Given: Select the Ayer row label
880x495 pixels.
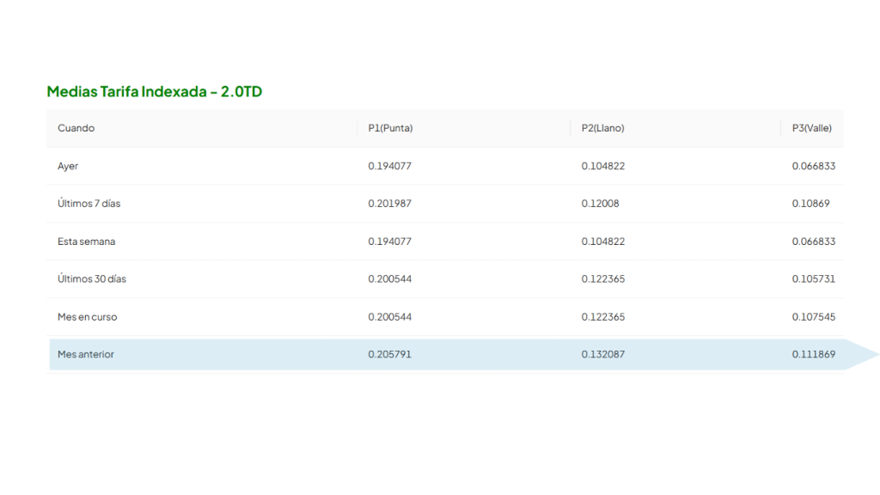Looking at the screenshot, I should click(x=68, y=166).
